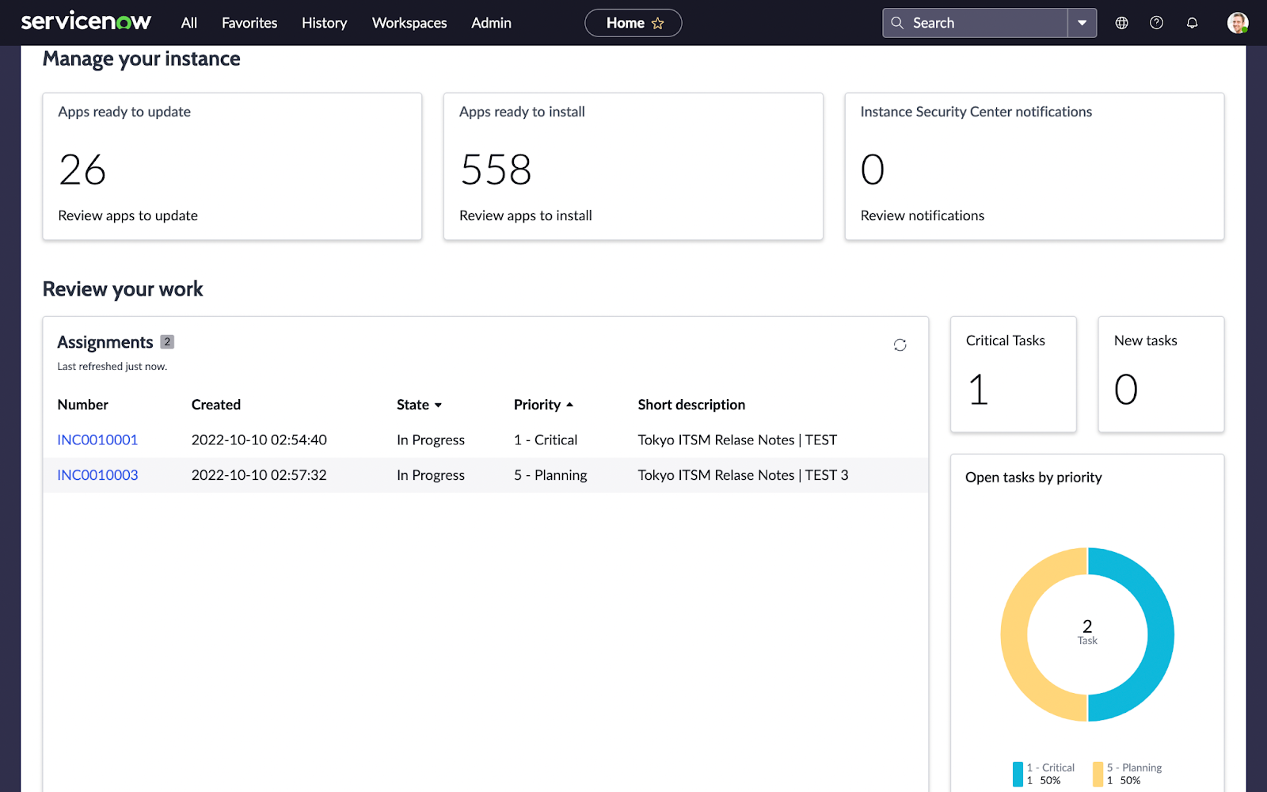The height and width of the screenshot is (792, 1267).
Task: Open incident INC0010001
Action: pyautogui.click(x=97, y=440)
